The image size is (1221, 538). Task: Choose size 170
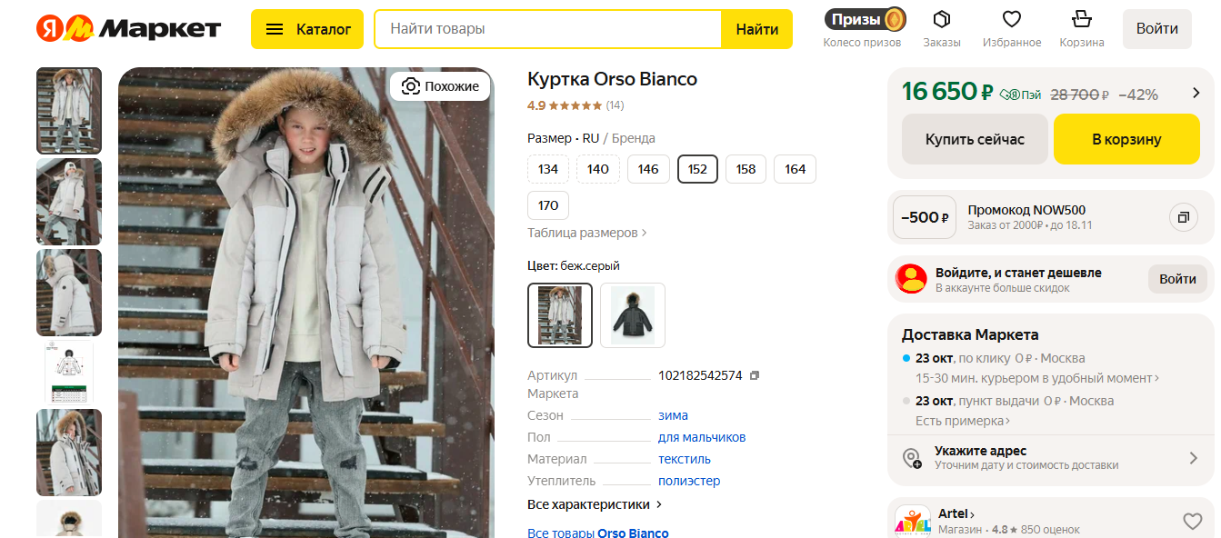click(548, 205)
